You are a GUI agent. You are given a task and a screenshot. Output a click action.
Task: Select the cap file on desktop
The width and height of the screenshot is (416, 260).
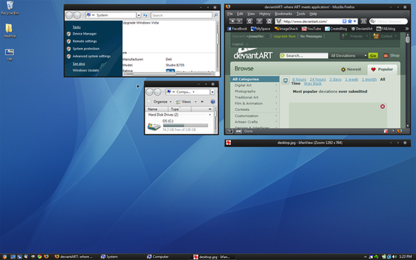pos(10,54)
